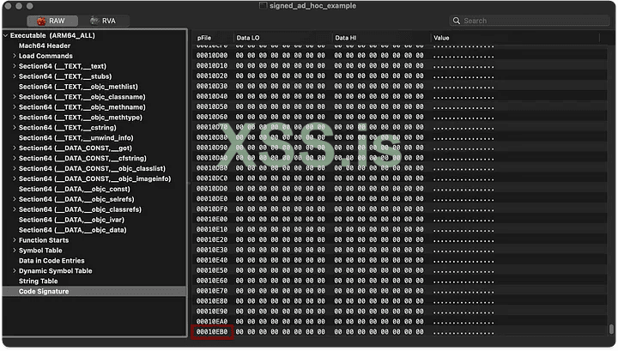Expand the Function Starts node
Viewport: 618px width, 351px height.
coord(15,240)
